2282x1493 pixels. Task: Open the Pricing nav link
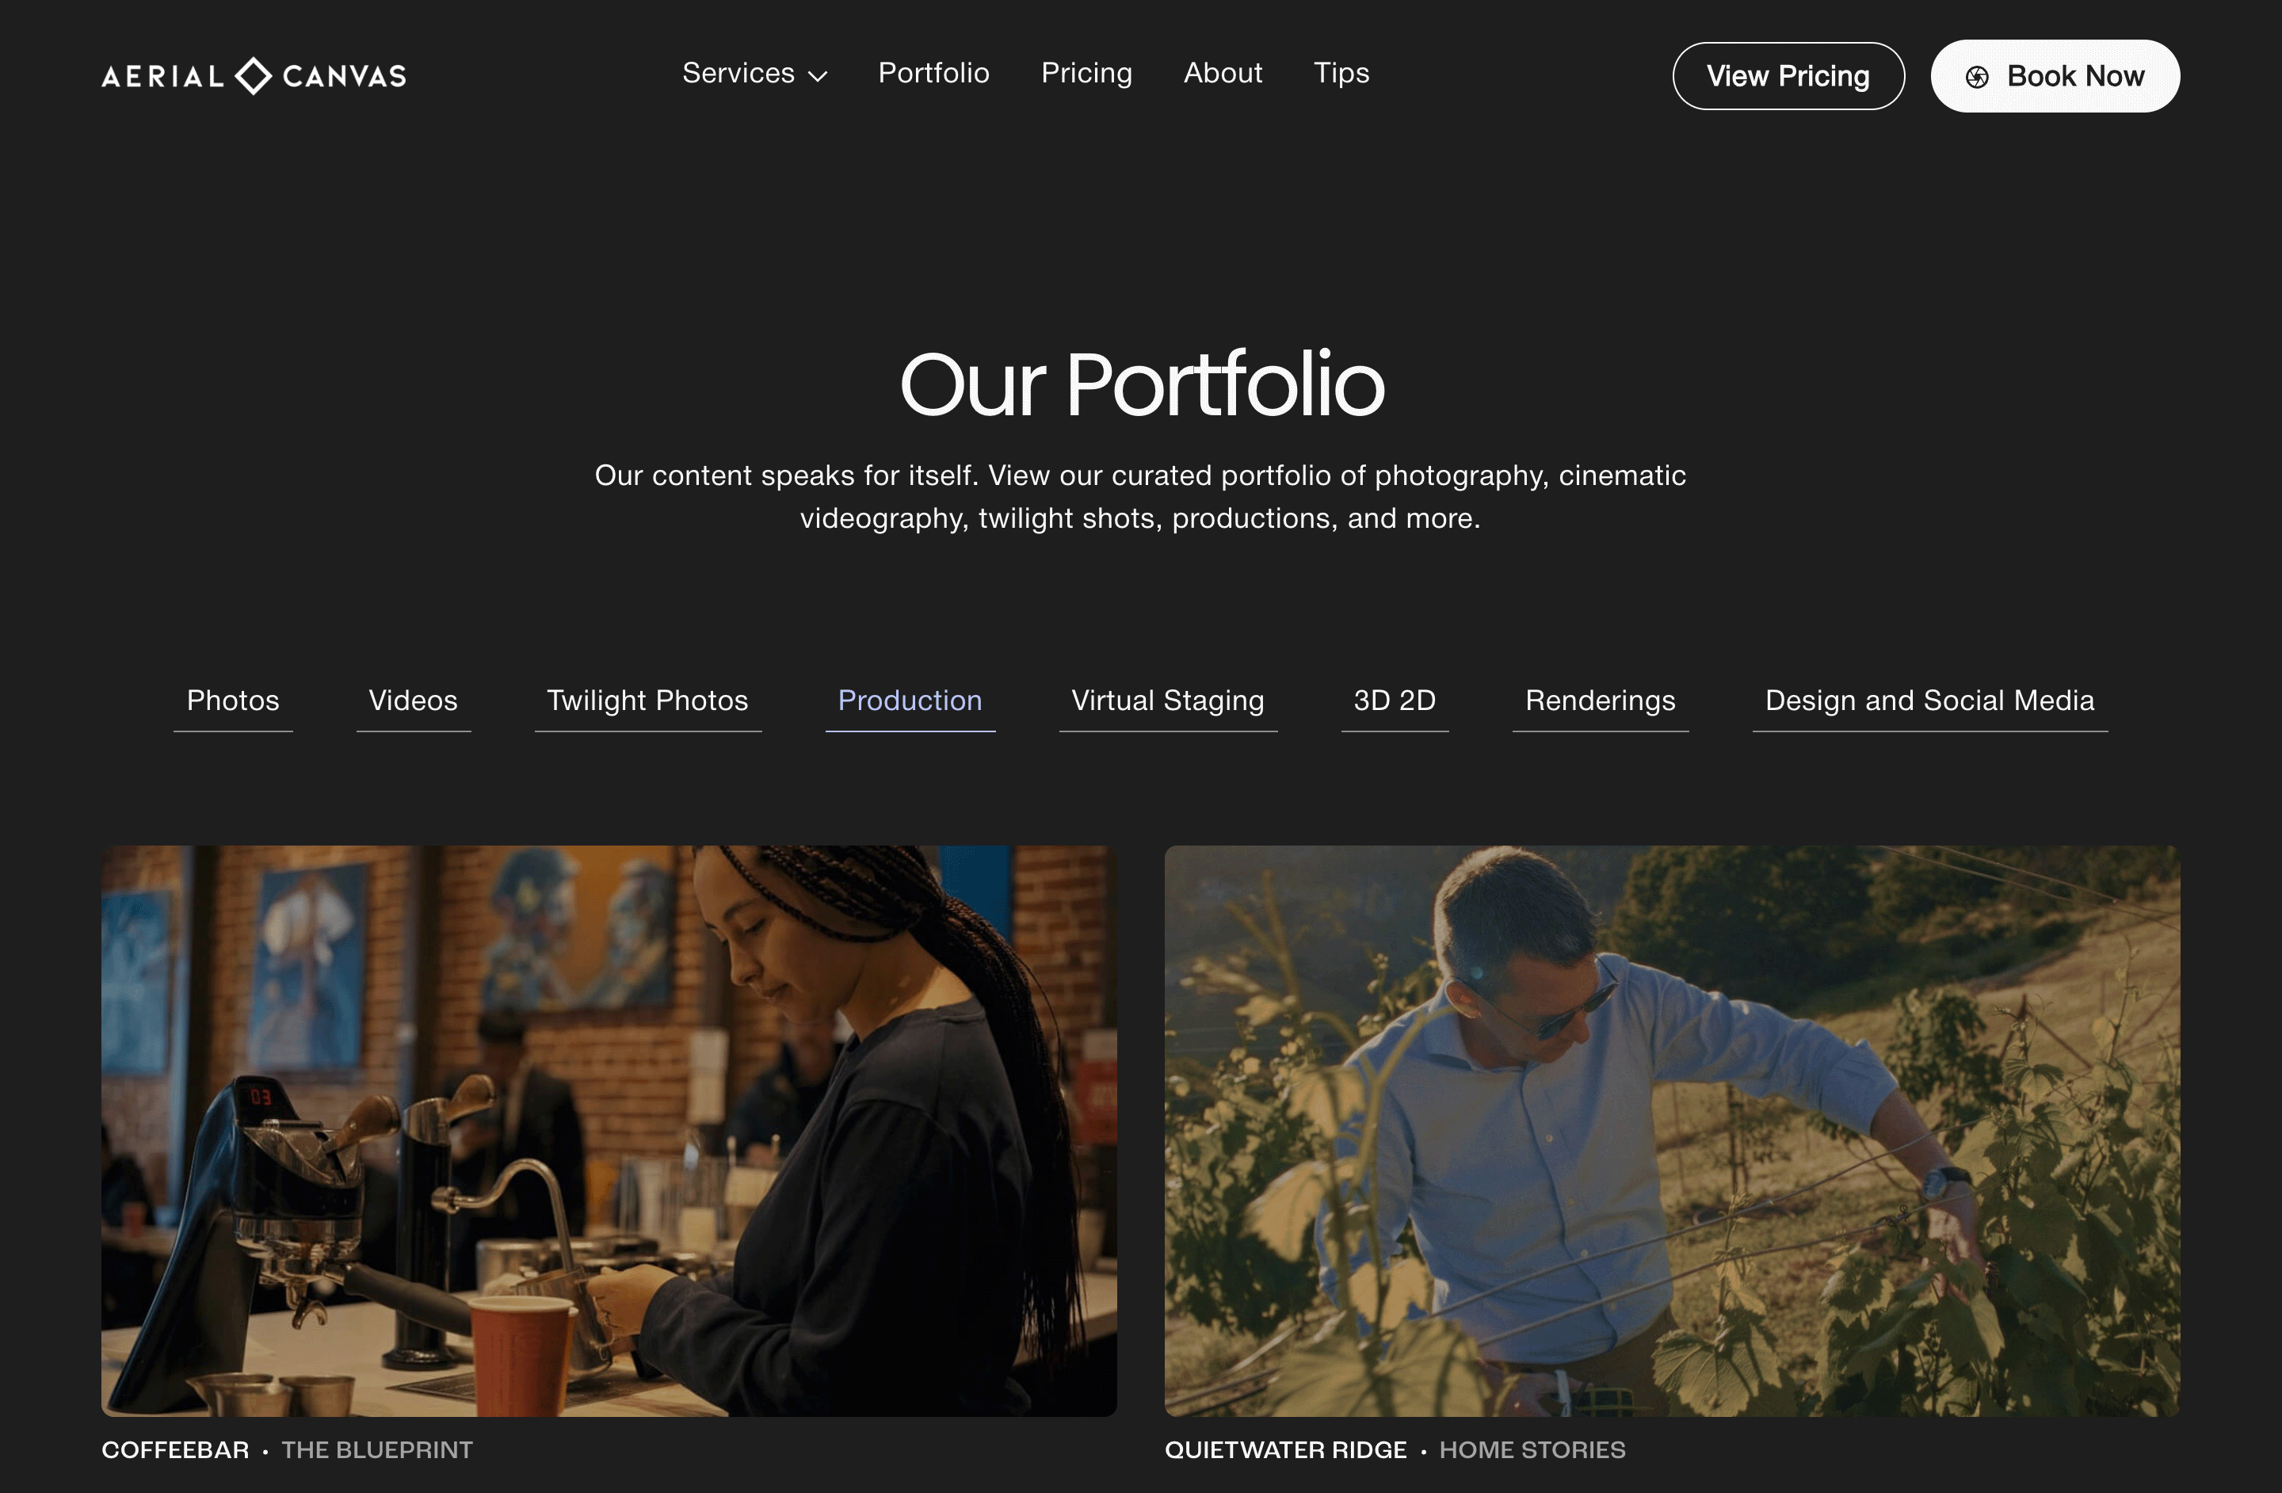[1086, 73]
